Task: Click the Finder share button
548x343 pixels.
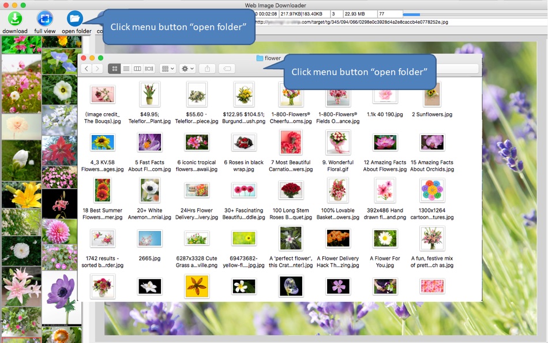Action: 207,69
